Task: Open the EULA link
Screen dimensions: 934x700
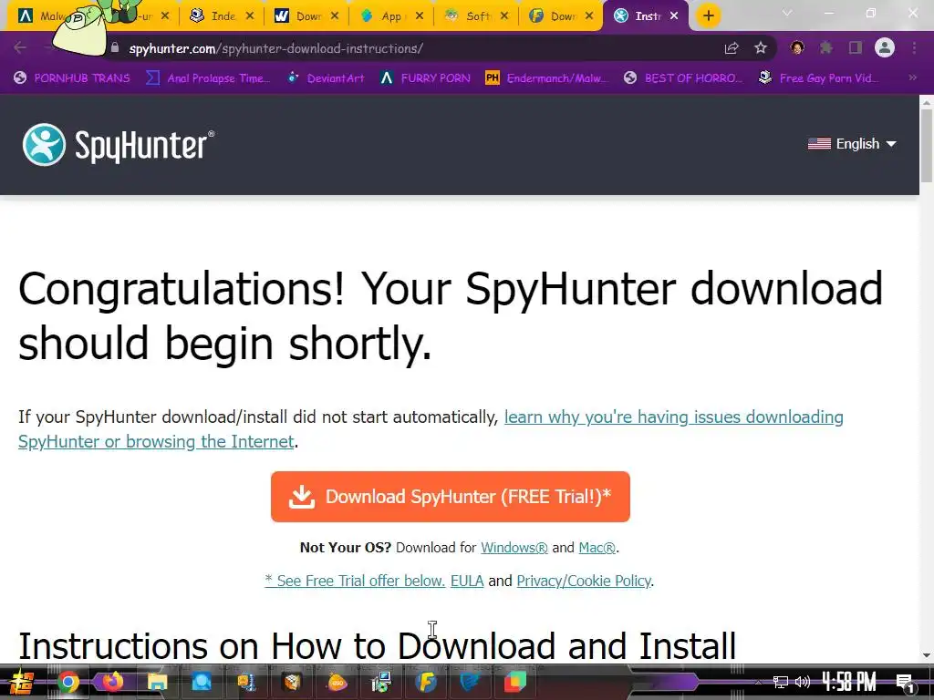Action: 467,581
